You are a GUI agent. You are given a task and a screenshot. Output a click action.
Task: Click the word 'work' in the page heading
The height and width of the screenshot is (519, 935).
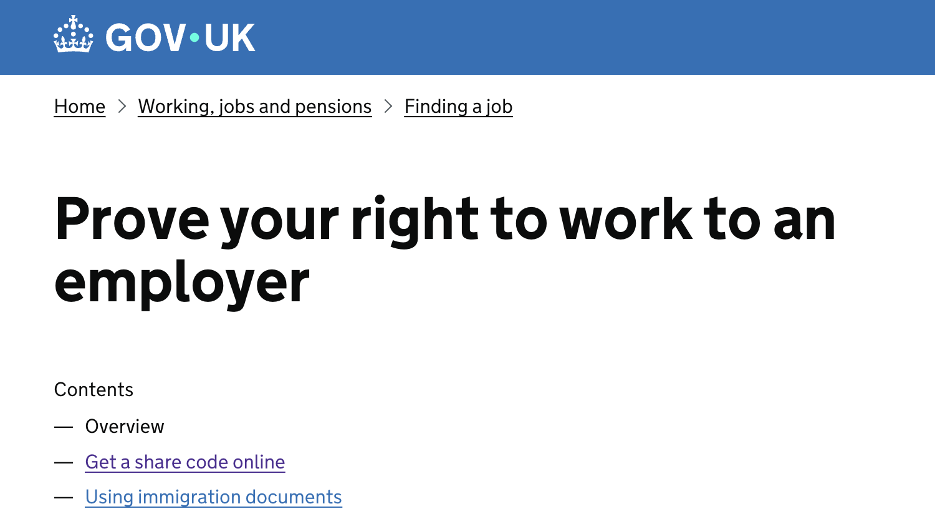(625, 220)
